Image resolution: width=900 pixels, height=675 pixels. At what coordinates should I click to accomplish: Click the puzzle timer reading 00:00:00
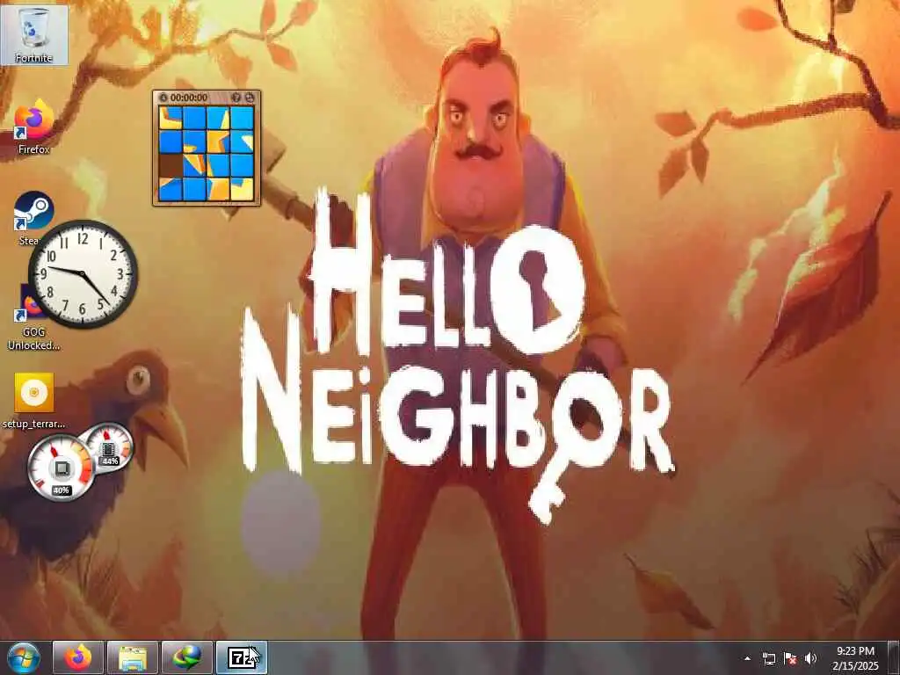click(189, 98)
